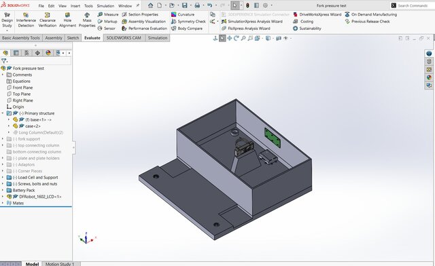
Task: Open the PropertyManager panel tab
Action: tap(16, 53)
